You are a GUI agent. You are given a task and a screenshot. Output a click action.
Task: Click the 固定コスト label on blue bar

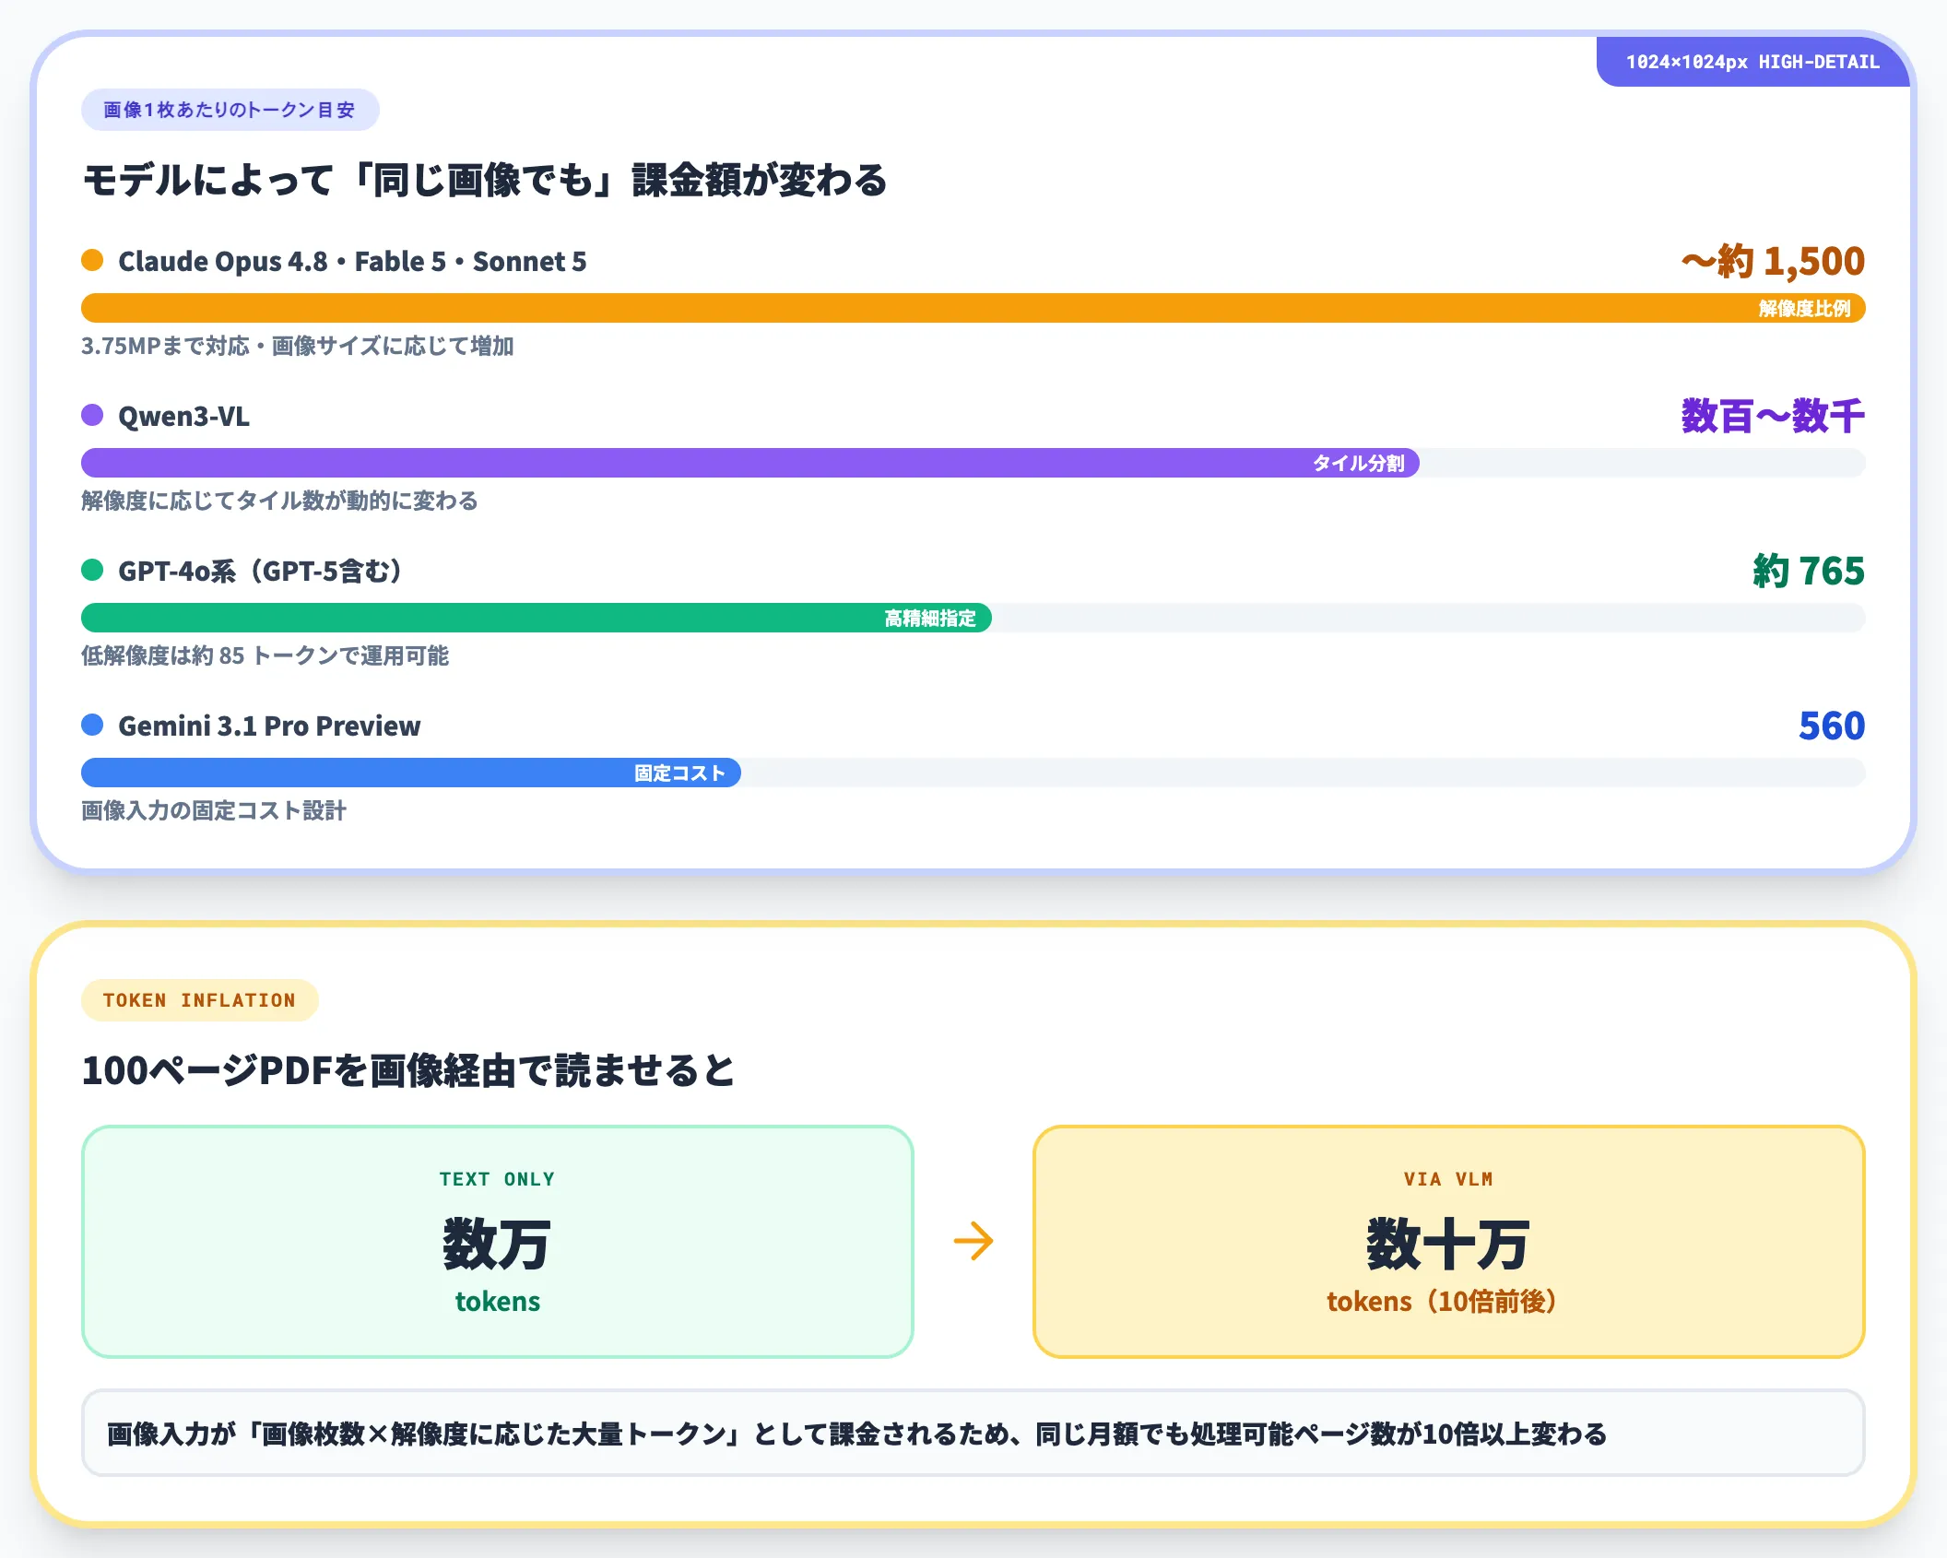[x=679, y=773]
